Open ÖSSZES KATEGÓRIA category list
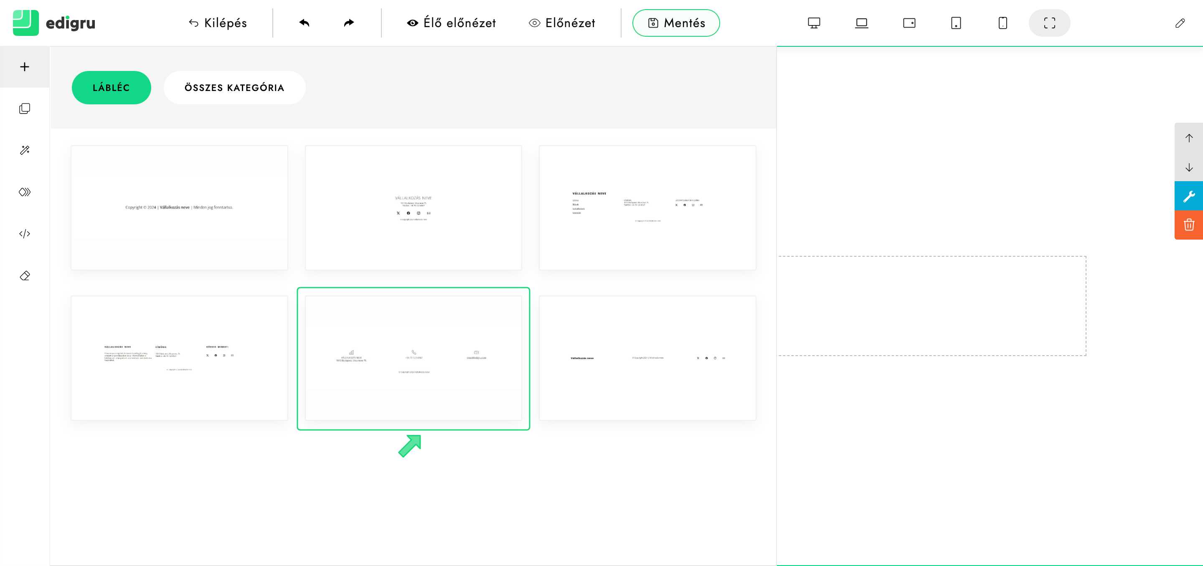The image size is (1203, 566). [x=234, y=88]
